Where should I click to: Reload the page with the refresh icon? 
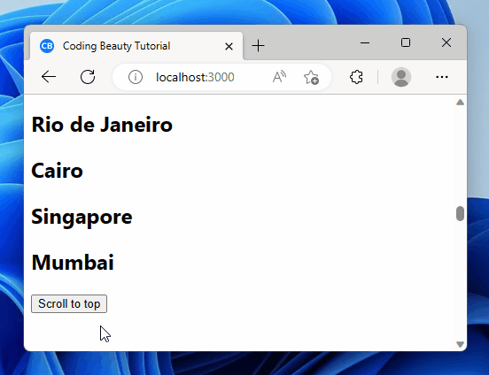click(x=88, y=77)
